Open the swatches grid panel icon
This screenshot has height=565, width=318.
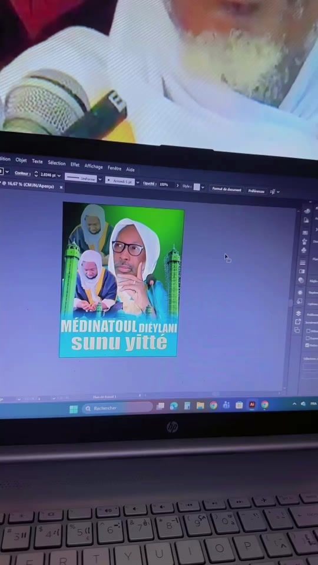(305, 232)
